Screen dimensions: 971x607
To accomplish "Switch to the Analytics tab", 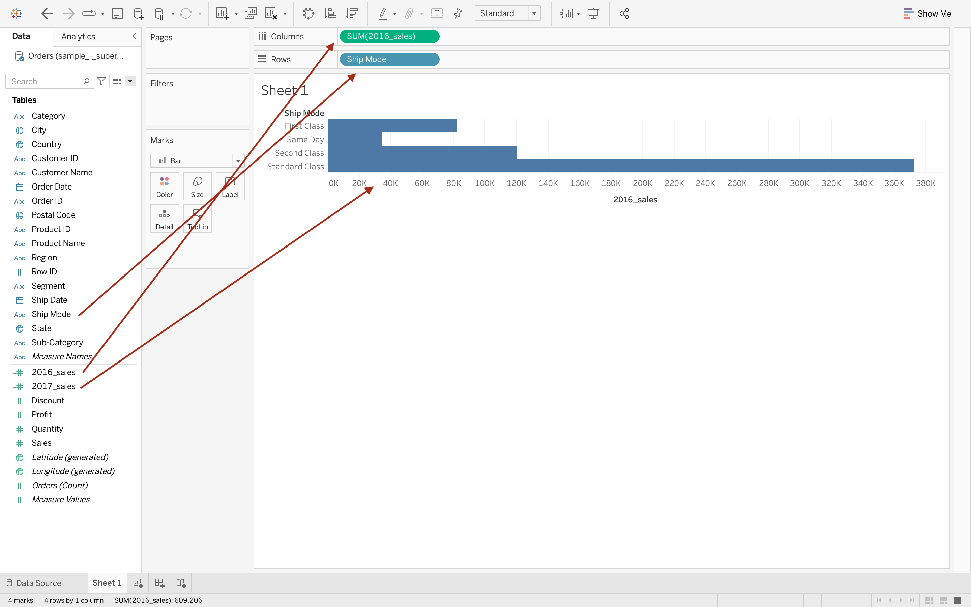I will coord(78,36).
